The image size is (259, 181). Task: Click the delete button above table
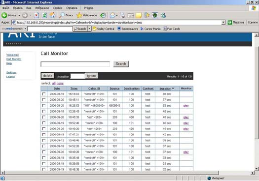pos(47,76)
